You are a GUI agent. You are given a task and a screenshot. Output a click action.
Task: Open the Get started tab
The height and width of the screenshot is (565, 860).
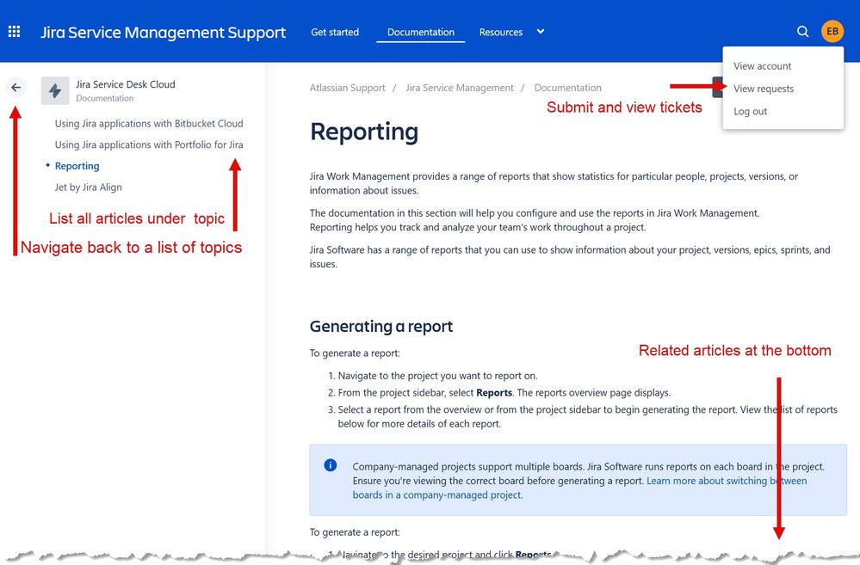tap(335, 33)
